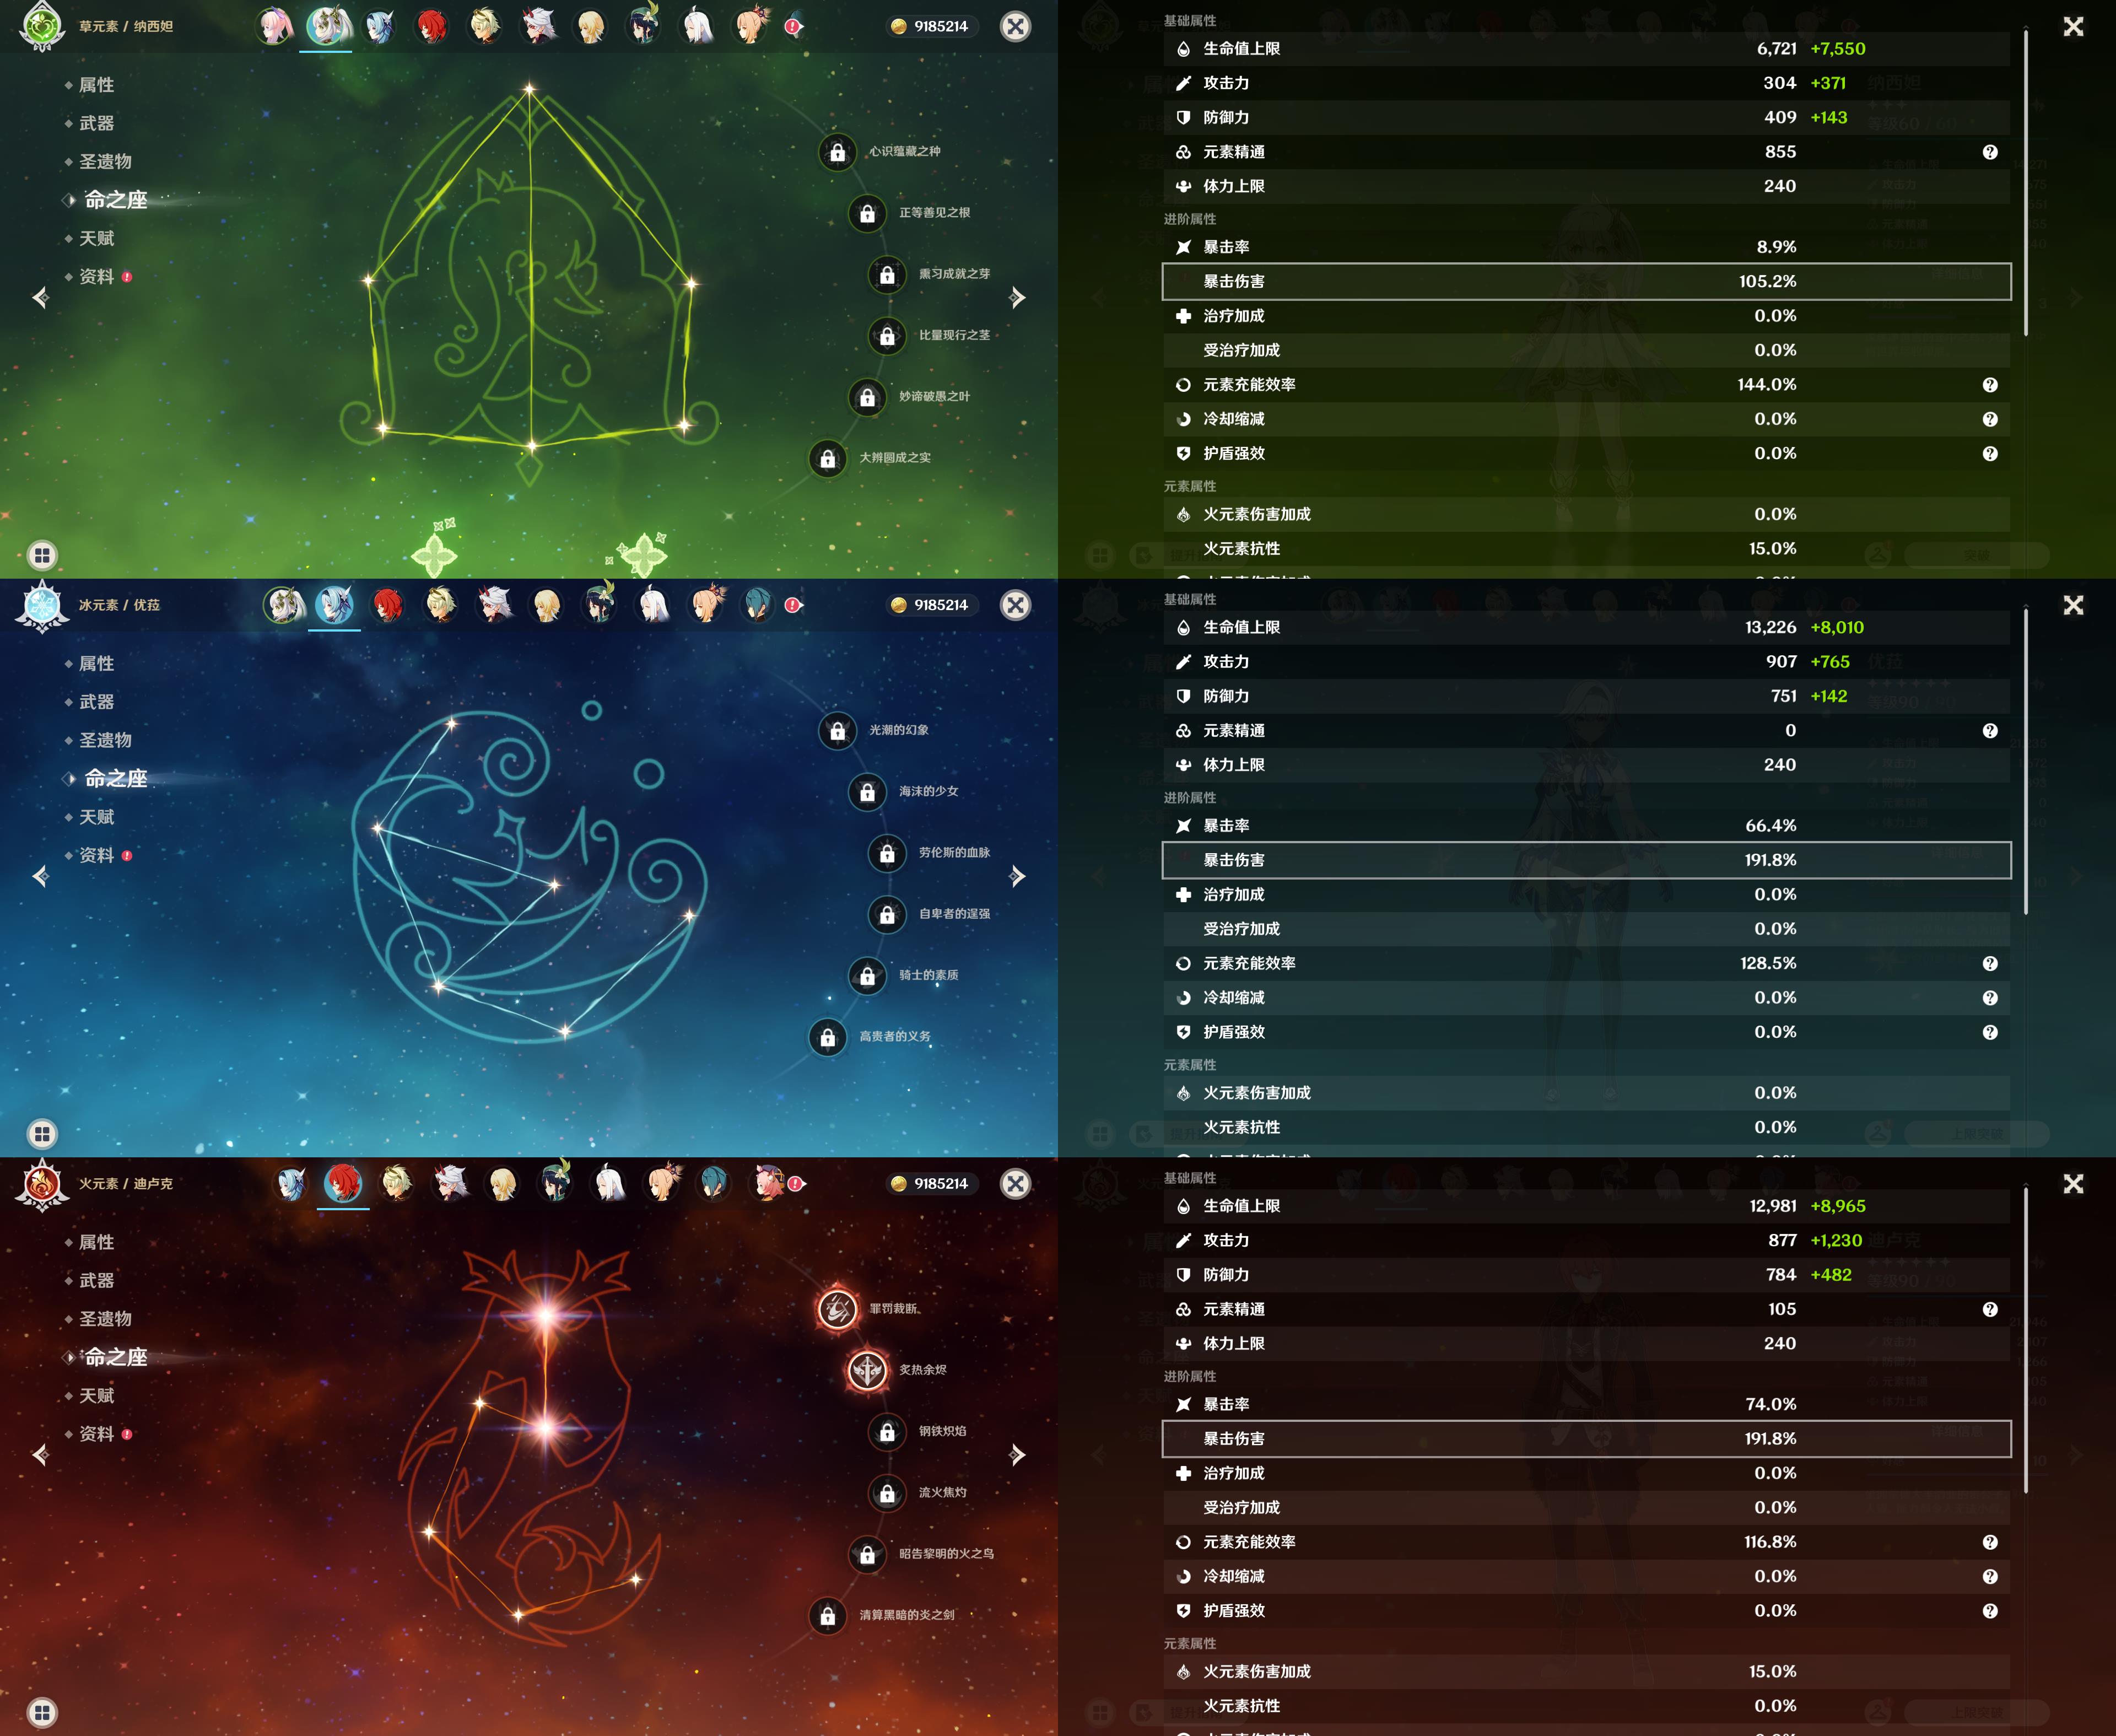2116x1736 pixels.
Task: Show help for 冷却缩减 in Eula's stats
Action: coord(1990,998)
